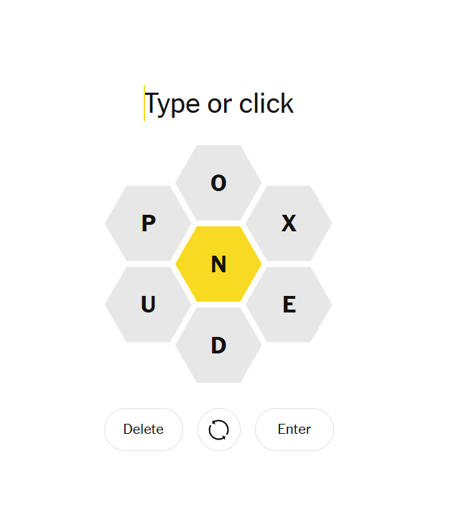Add the top hexagon letter O
The width and height of the screenshot is (459, 510).
tap(218, 182)
